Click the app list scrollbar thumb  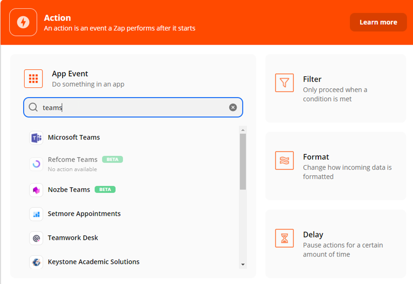pos(243,162)
